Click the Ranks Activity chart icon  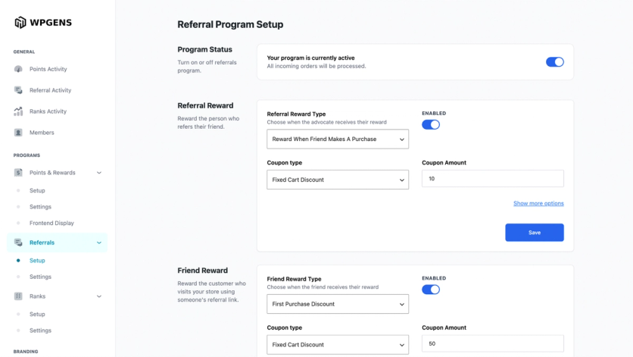(18, 111)
